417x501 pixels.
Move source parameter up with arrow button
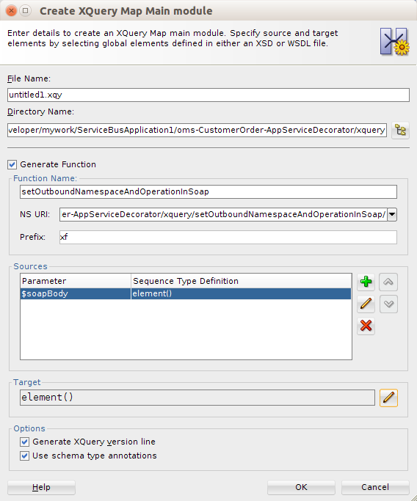388,282
